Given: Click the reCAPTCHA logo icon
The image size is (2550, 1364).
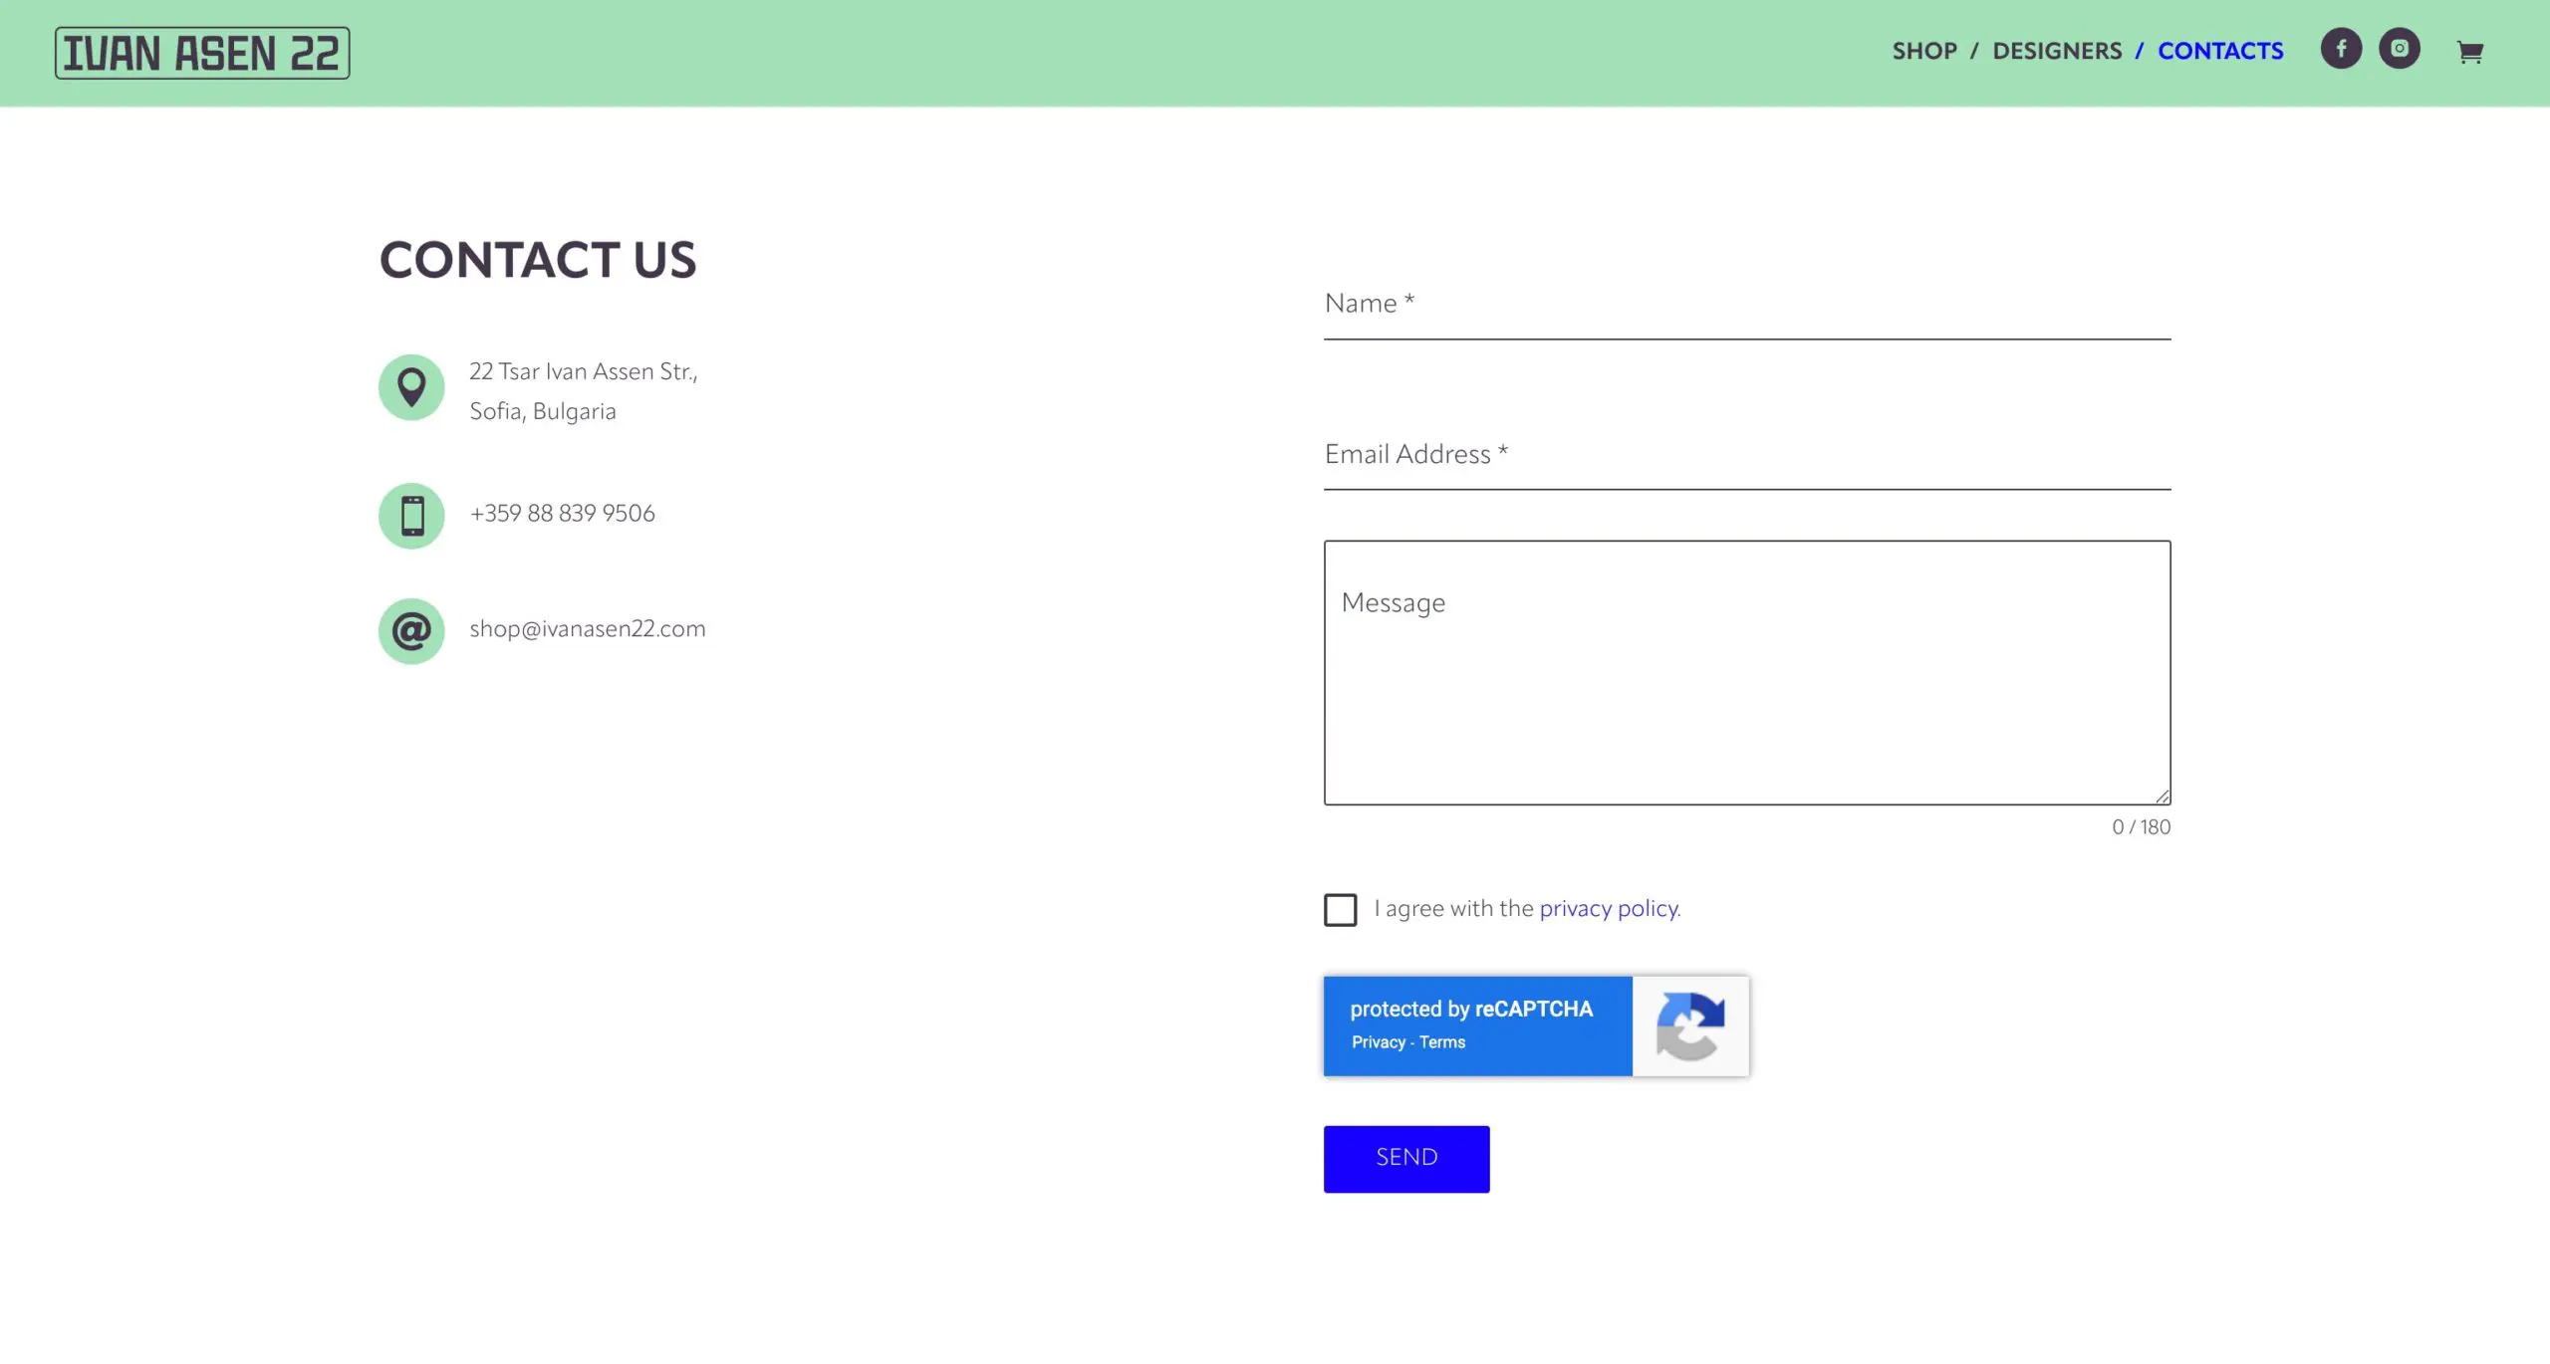Looking at the screenshot, I should [x=1689, y=1025].
